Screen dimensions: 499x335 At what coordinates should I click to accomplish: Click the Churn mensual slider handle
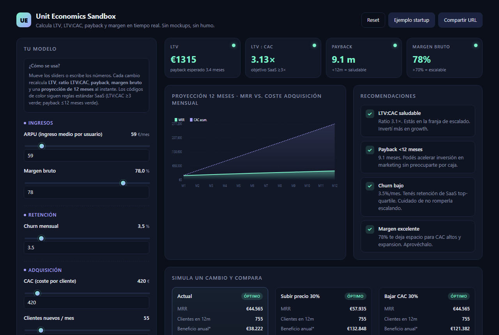pos(41,238)
